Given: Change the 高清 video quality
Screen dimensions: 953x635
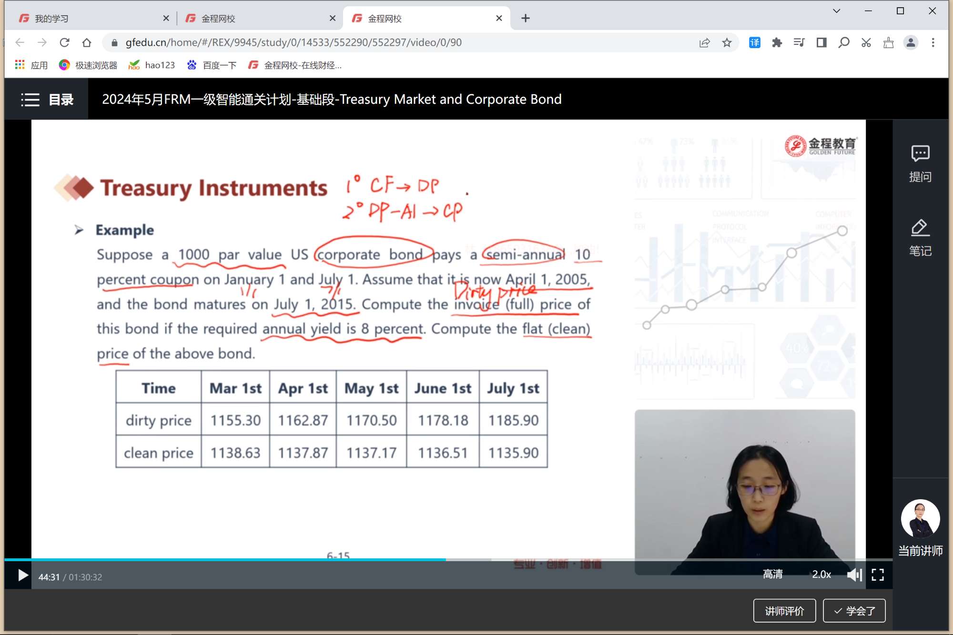Looking at the screenshot, I should coord(772,575).
